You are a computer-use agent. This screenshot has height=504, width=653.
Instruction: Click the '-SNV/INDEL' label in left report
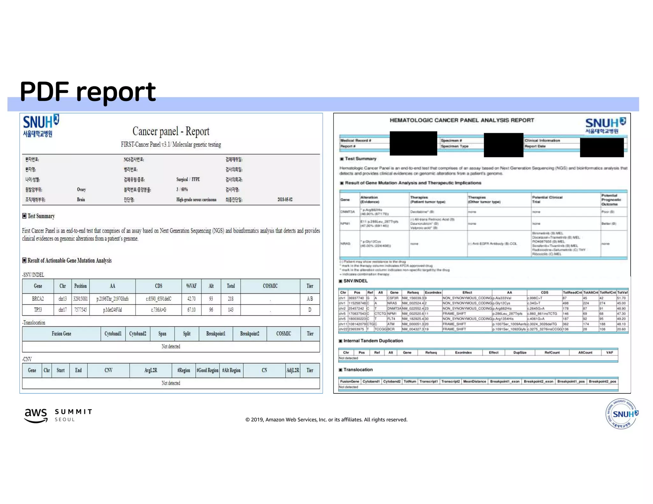[33, 275]
